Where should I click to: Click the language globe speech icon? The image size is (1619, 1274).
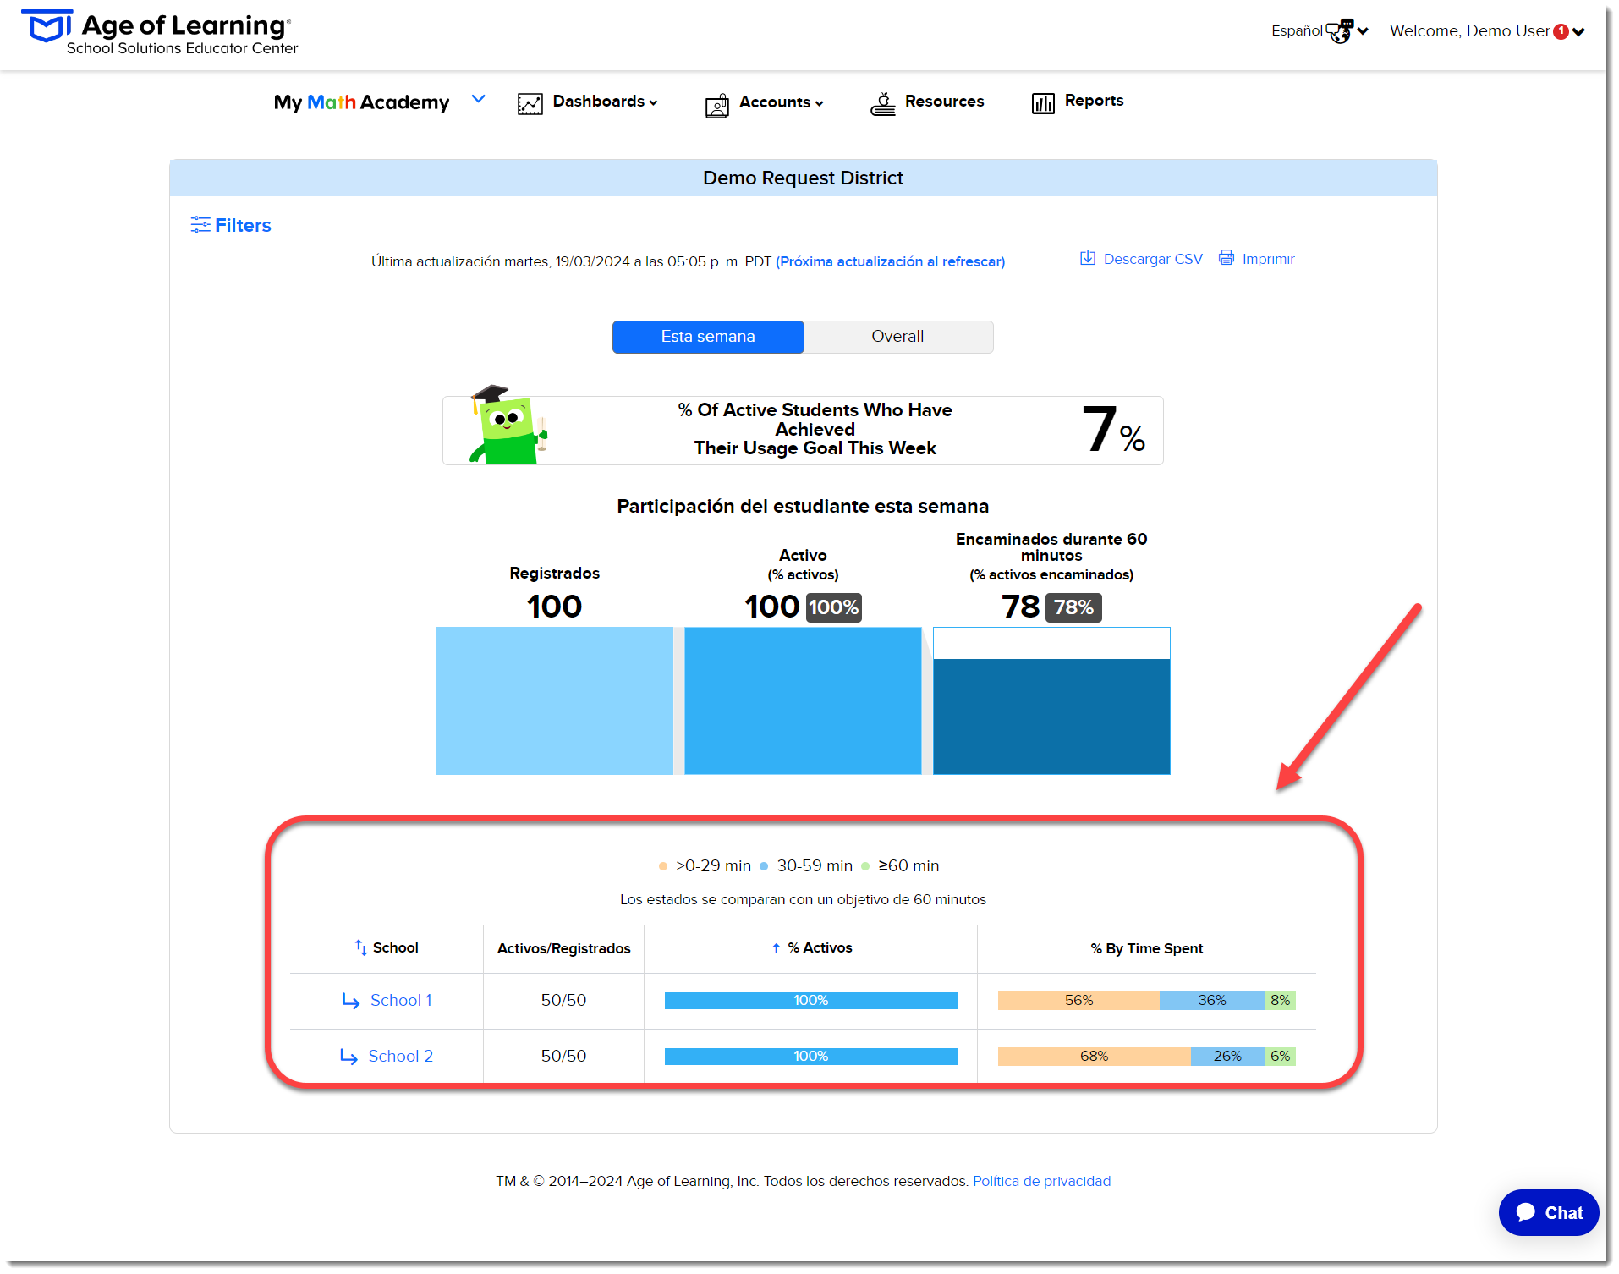pos(1341,31)
